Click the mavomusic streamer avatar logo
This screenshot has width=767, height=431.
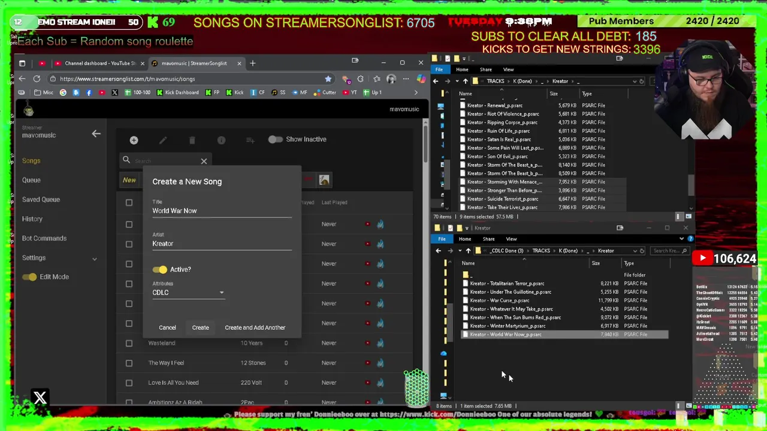pos(28,110)
